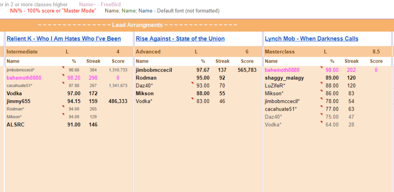The height and width of the screenshot is (192, 394).
Task: Select Mikson in Rise Against table
Action: pyautogui.click(x=145, y=93)
